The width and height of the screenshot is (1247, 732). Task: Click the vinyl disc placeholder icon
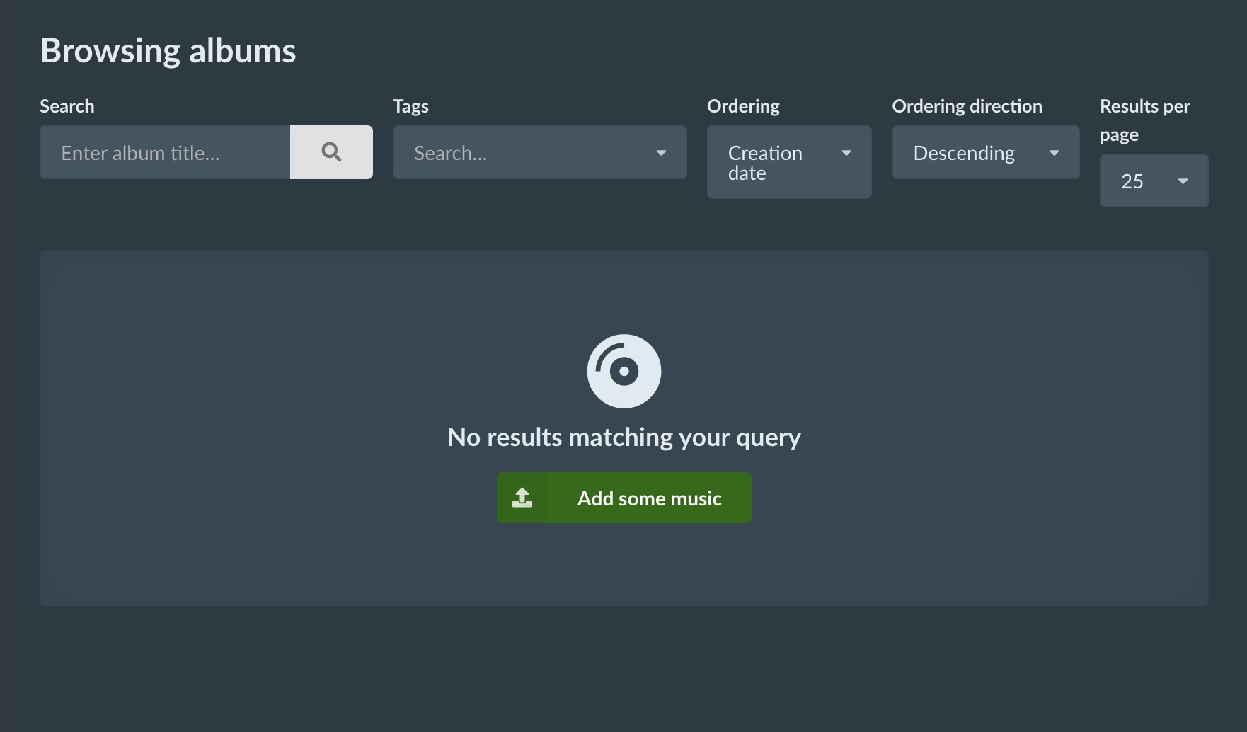(623, 371)
